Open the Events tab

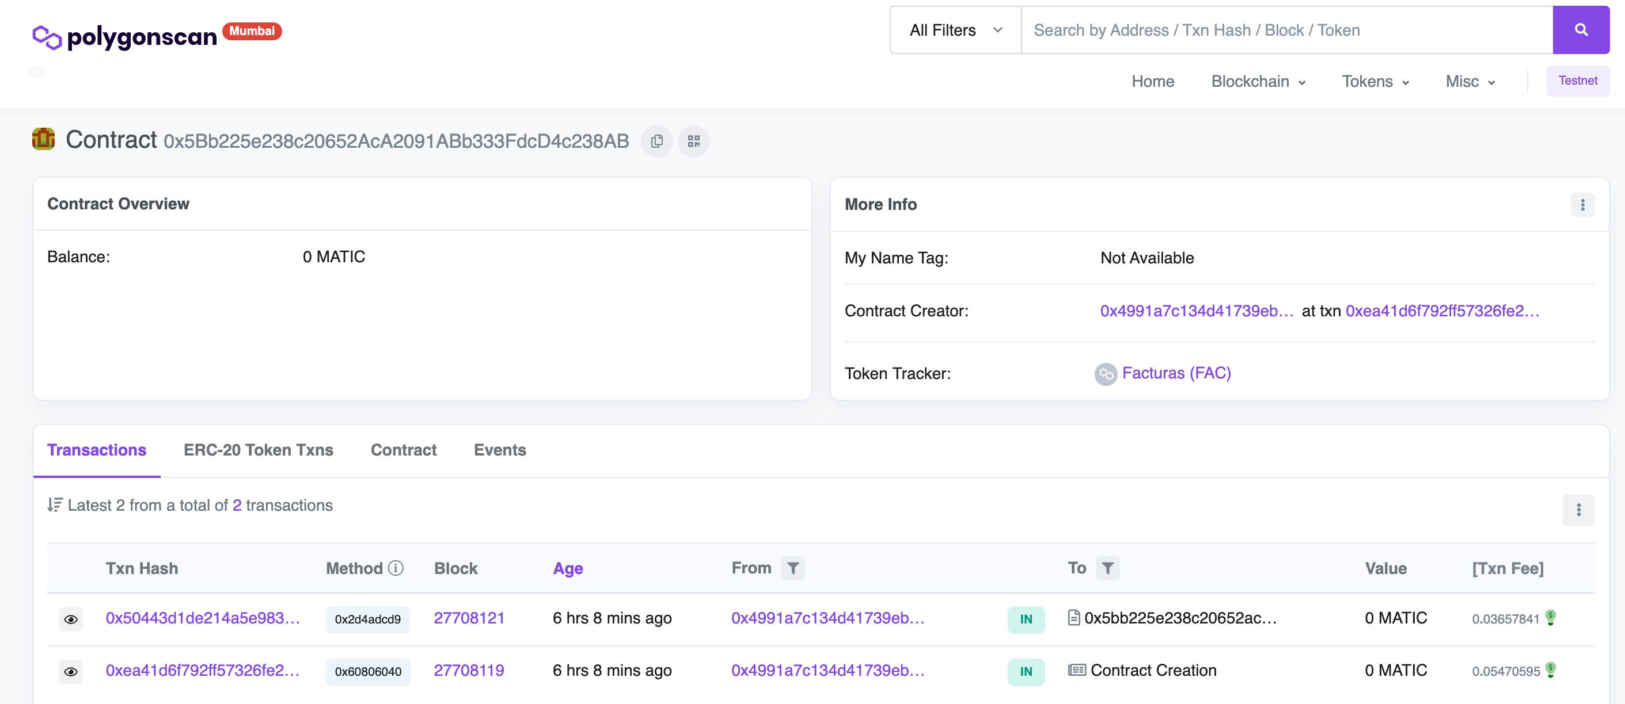[x=500, y=450]
